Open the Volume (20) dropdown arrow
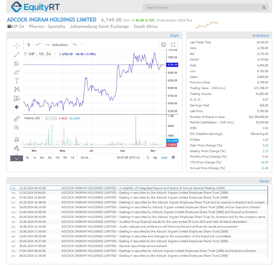Viewport: 277px width, 267px height. 42,118
